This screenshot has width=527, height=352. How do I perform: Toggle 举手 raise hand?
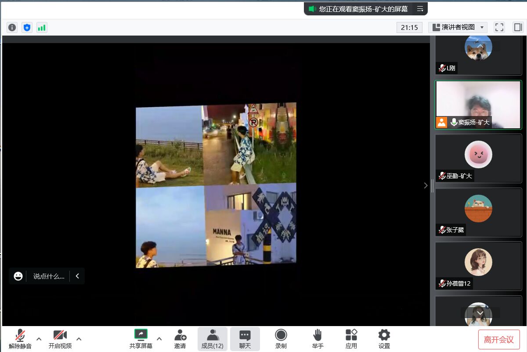coord(318,339)
